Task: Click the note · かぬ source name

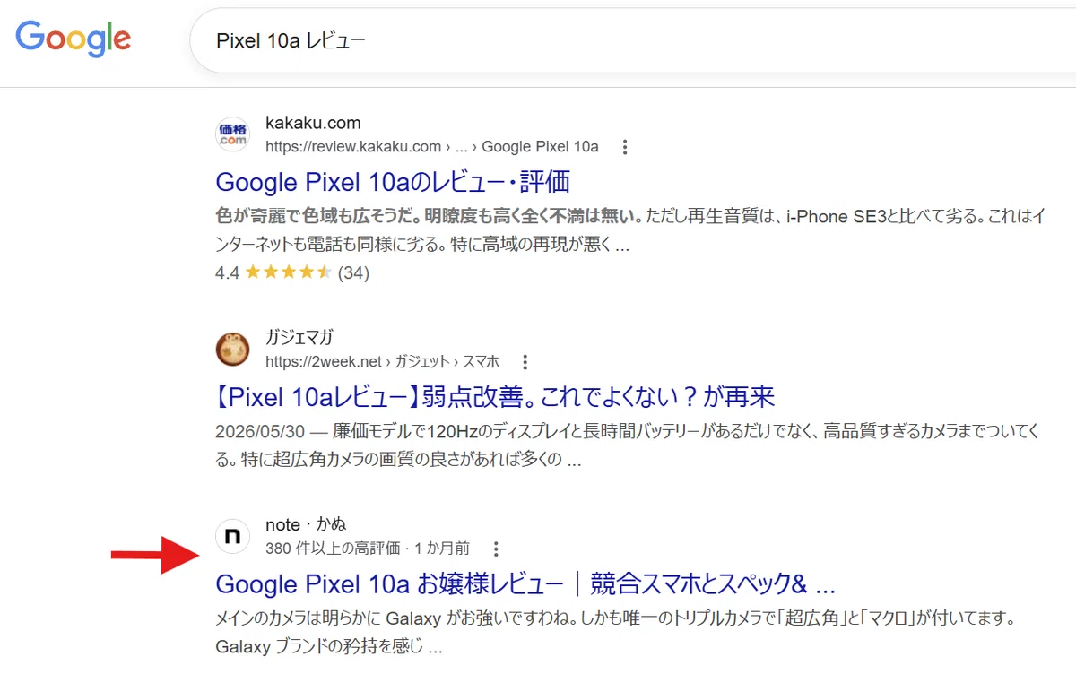Action: tap(306, 524)
